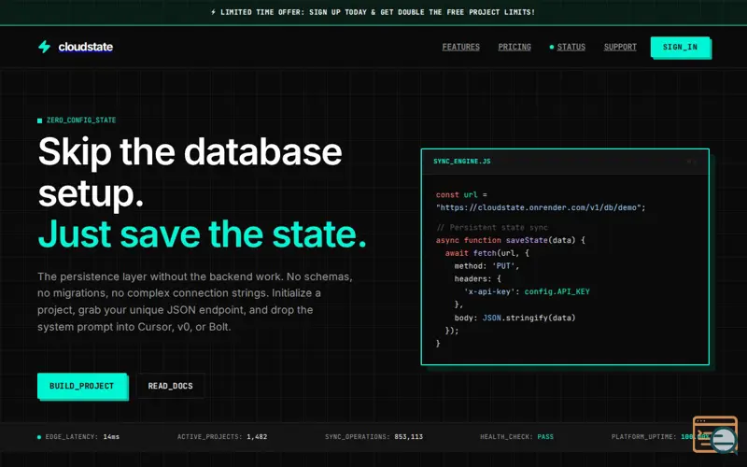
Task: Click the BUILD_PROJECT button
Action: (82, 386)
